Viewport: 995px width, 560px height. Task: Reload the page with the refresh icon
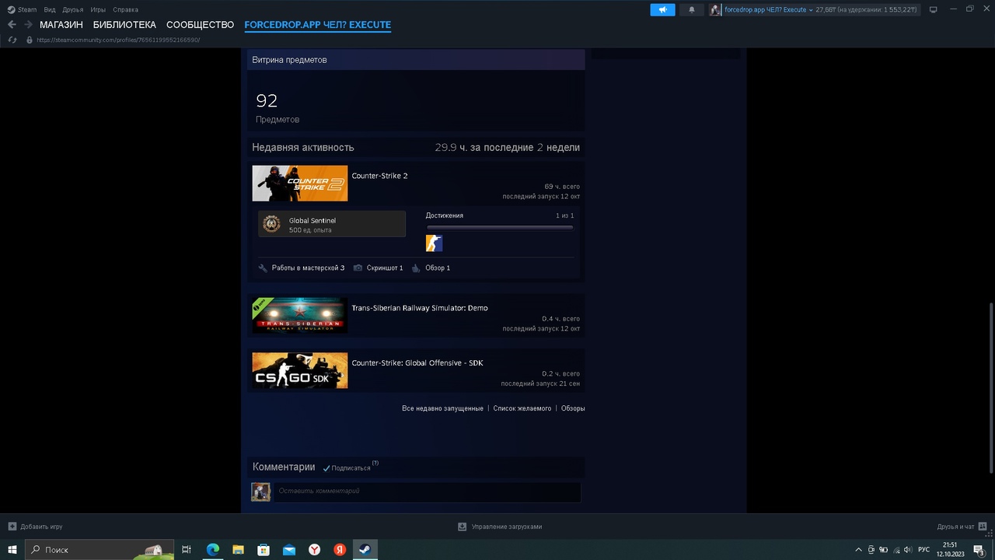coord(12,40)
